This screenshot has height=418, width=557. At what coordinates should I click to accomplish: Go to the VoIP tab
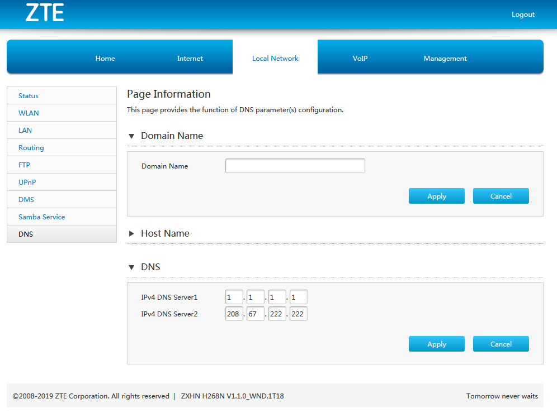coord(360,59)
